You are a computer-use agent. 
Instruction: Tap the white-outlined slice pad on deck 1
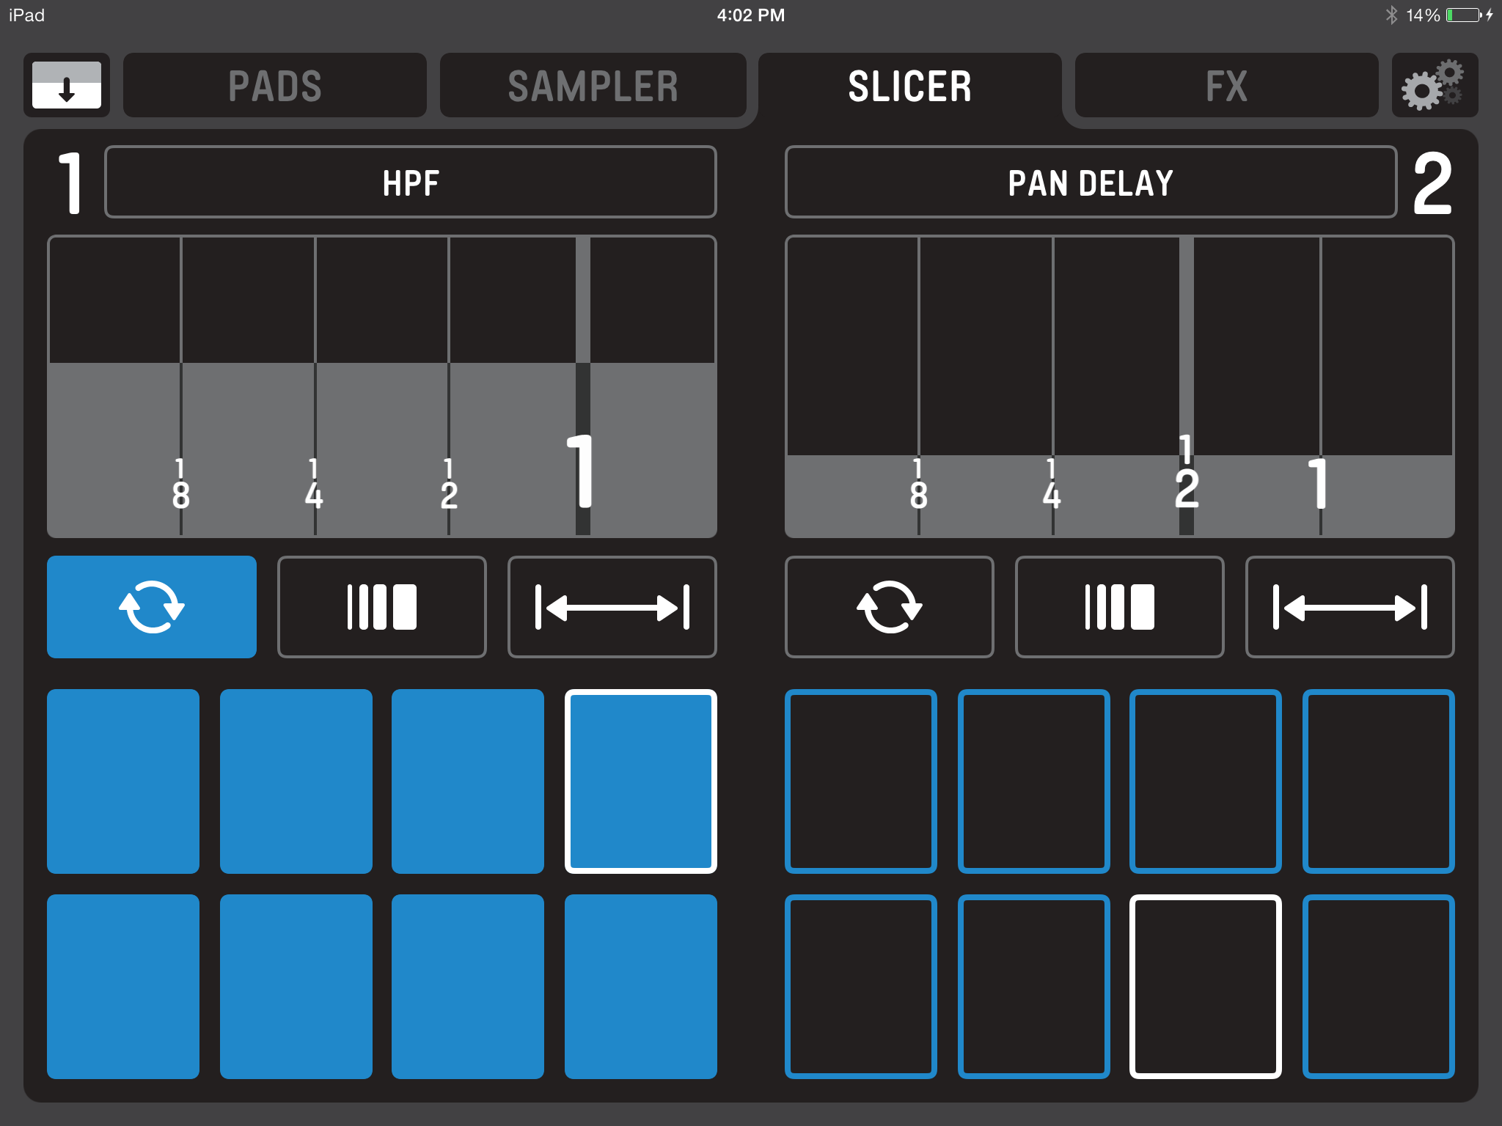pyautogui.click(x=641, y=781)
